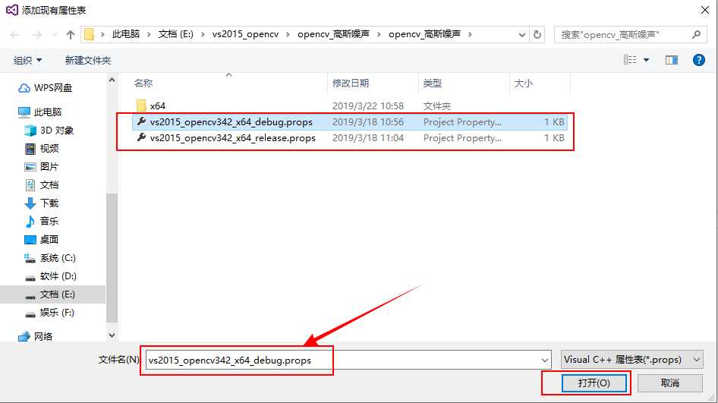Go back with the left arrow

14,35
